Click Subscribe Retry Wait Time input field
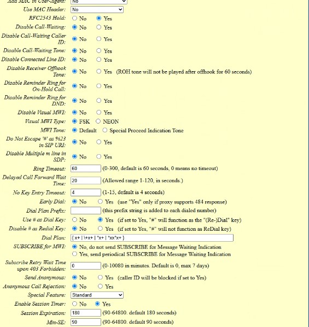Screen dimensions: 309x327 [86, 266]
